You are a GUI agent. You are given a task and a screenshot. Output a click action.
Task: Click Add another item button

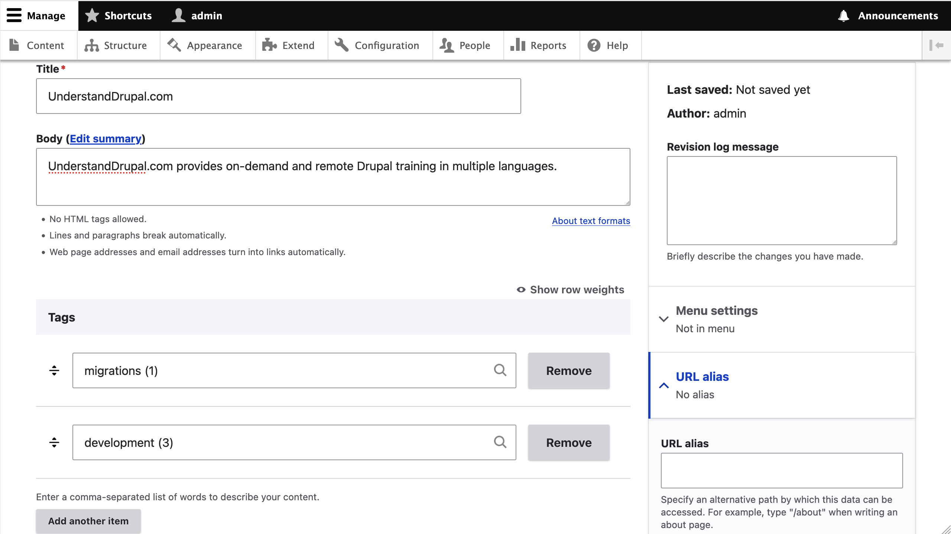[88, 521]
